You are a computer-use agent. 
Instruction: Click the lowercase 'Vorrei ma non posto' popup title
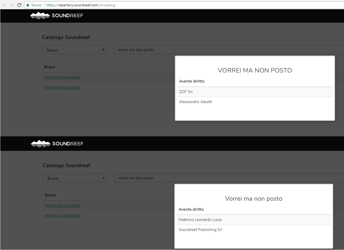(x=254, y=199)
